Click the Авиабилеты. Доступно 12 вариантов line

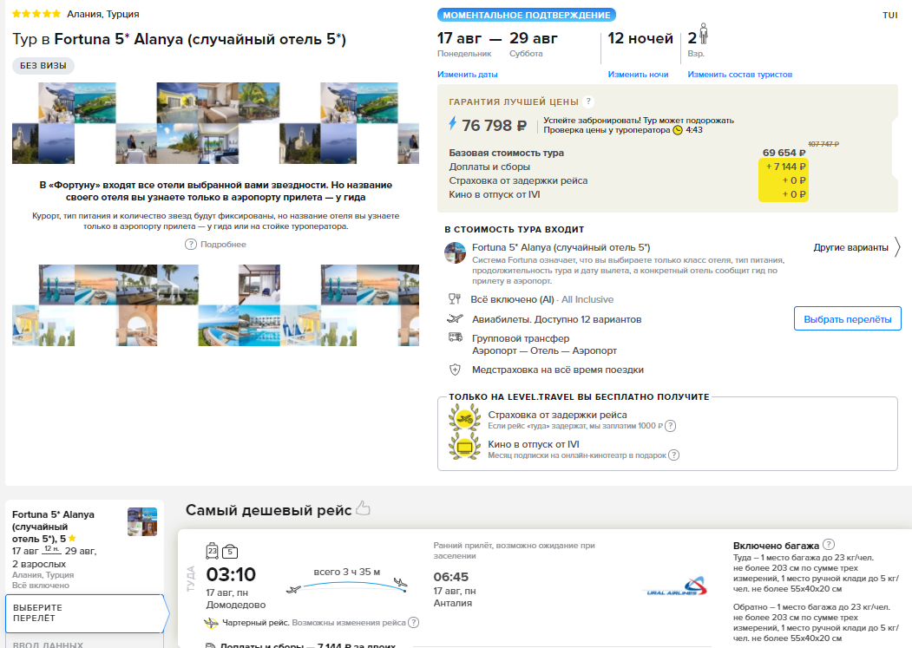point(556,318)
